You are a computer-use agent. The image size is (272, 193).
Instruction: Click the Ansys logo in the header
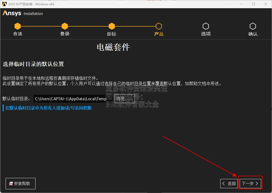(x=12, y=13)
